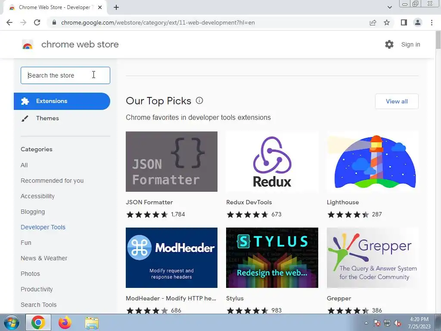Choose the Productivity category
This screenshot has height=331, width=441.
point(37,289)
